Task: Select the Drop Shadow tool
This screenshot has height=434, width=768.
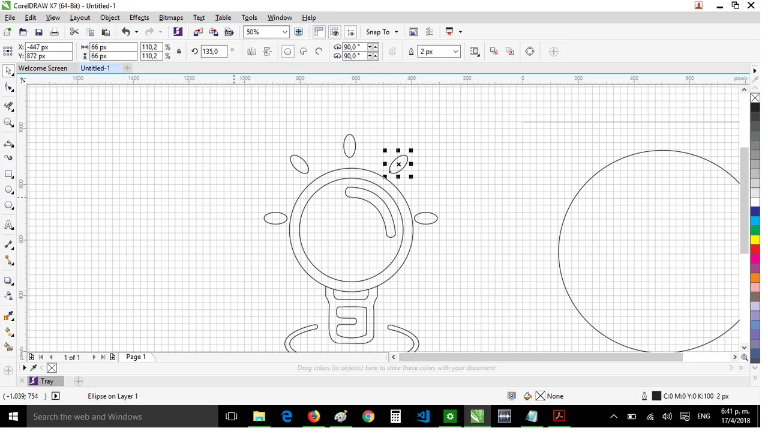Action: (x=8, y=280)
